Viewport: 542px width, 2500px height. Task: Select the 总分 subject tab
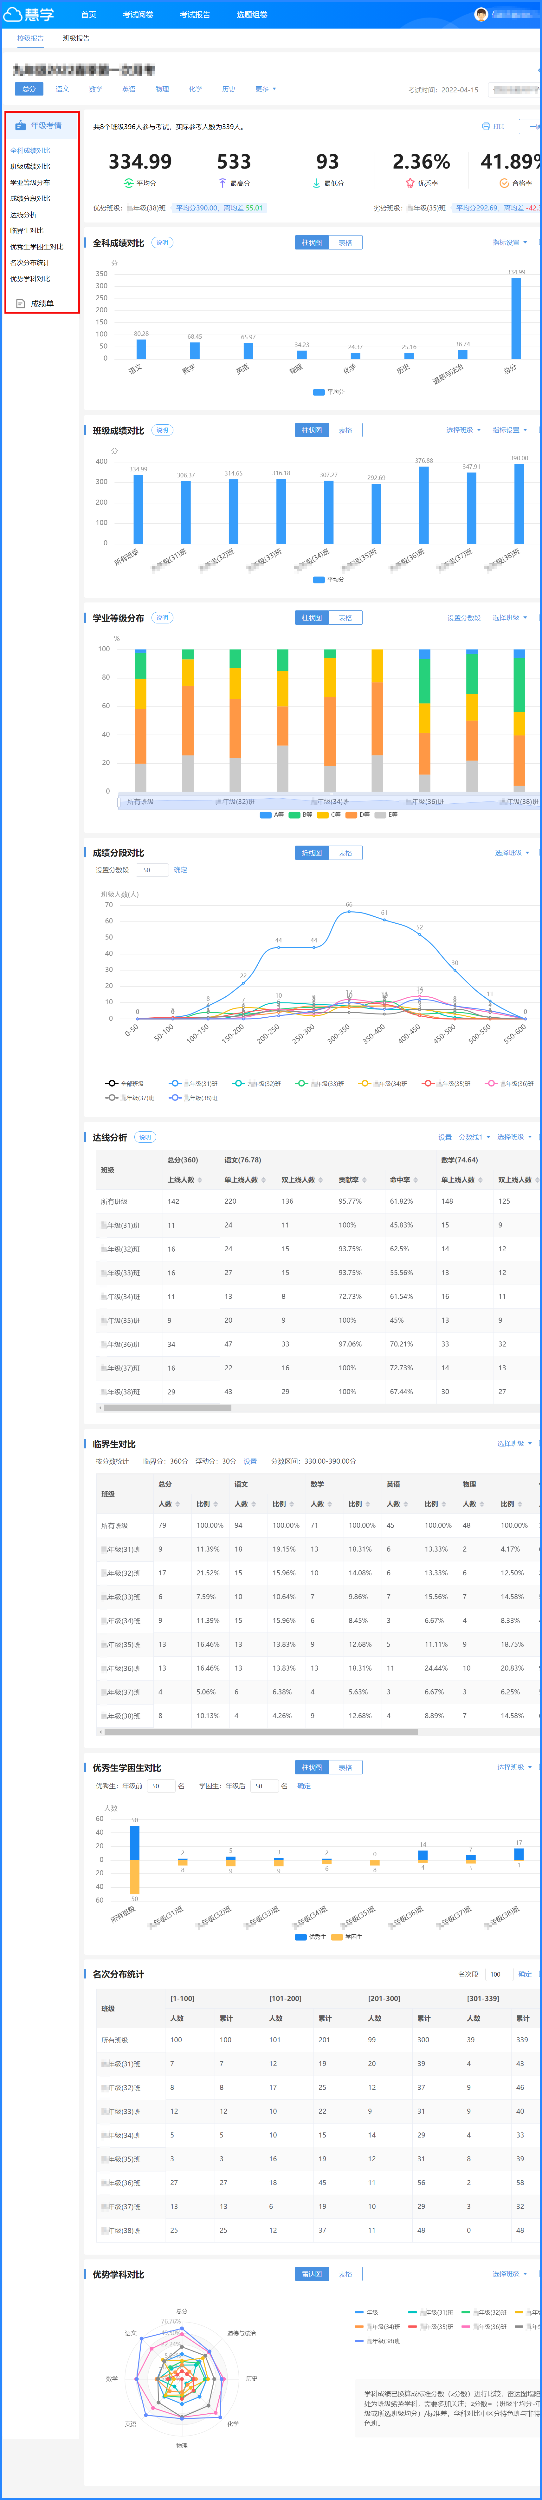point(29,89)
